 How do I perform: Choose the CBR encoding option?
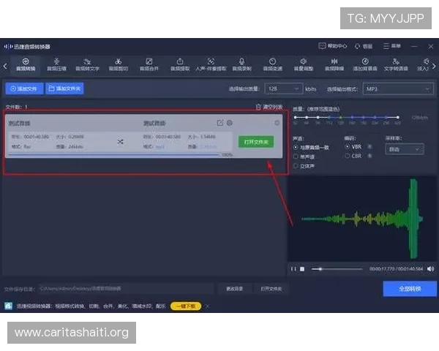(347, 156)
